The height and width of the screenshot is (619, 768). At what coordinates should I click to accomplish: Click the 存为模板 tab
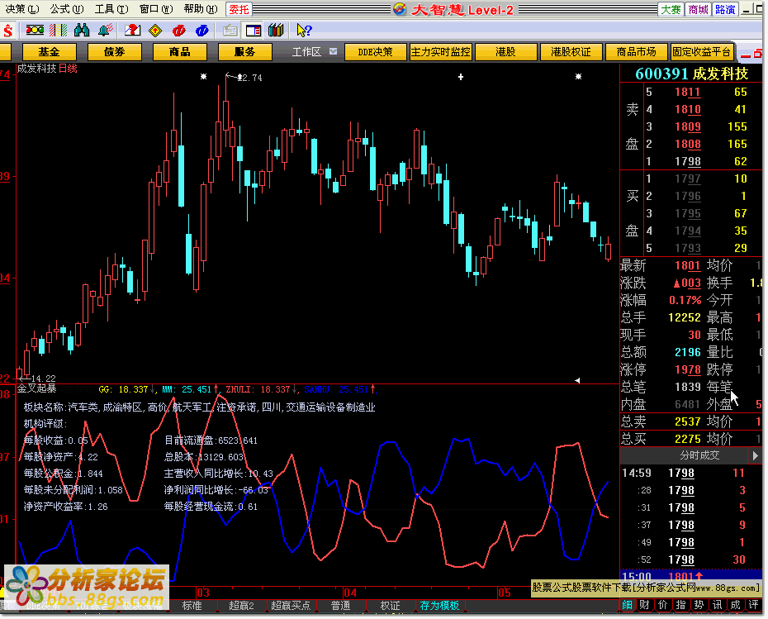(x=439, y=606)
